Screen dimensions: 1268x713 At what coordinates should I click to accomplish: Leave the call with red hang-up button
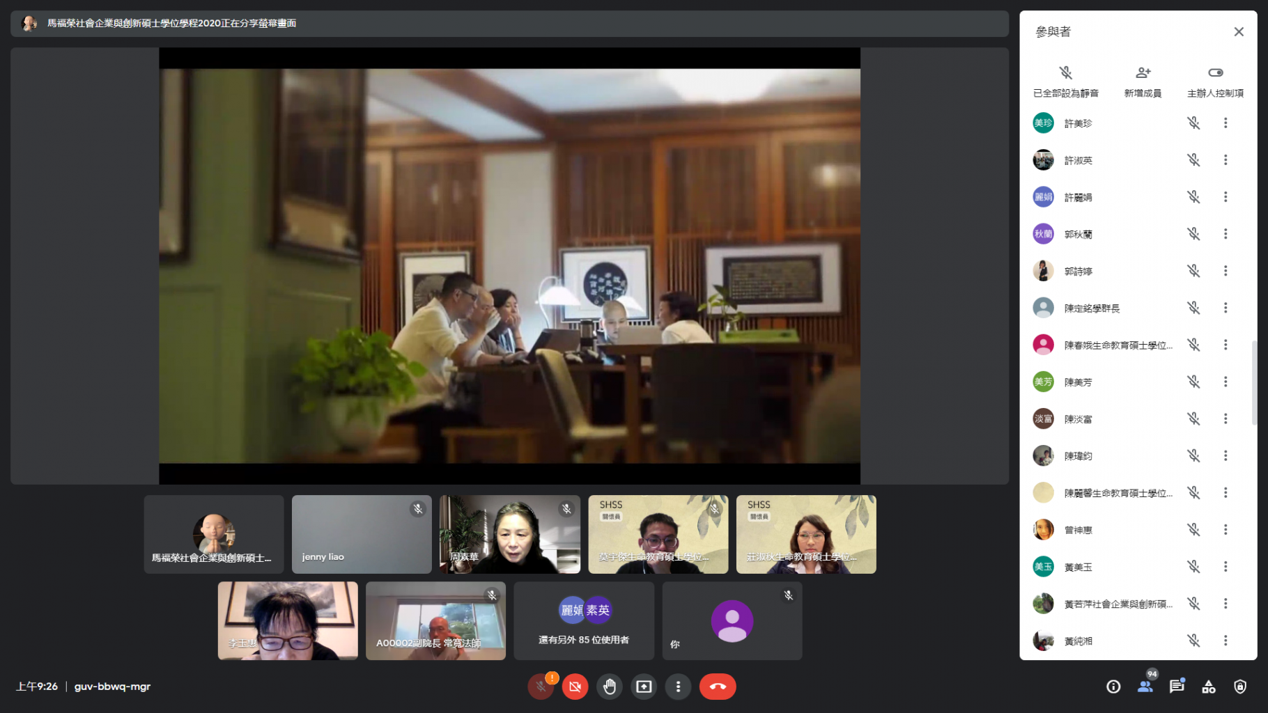tap(717, 687)
